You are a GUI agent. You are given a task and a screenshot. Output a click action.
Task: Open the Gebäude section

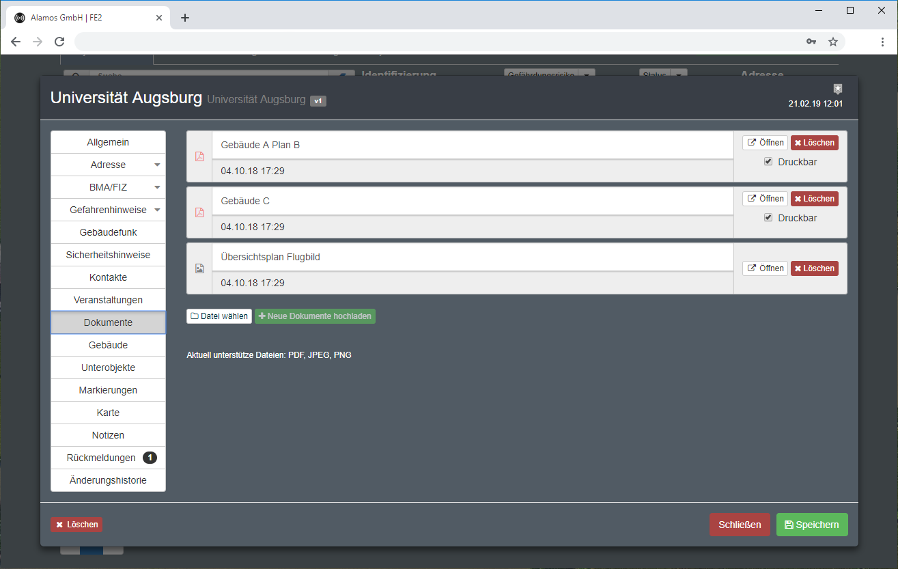click(108, 345)
